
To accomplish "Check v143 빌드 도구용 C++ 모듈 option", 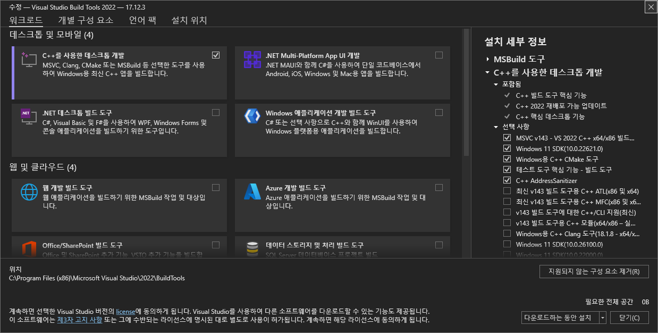I will 507,223.
